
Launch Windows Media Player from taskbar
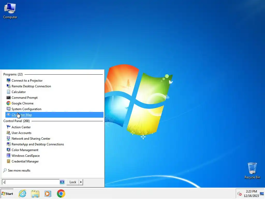pos(48,194)
